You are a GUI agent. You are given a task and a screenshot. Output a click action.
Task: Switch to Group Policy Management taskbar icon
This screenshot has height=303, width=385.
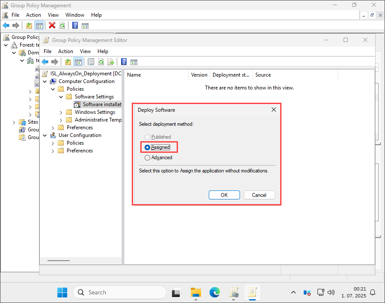pyautogui.click(x=234, y=292)
